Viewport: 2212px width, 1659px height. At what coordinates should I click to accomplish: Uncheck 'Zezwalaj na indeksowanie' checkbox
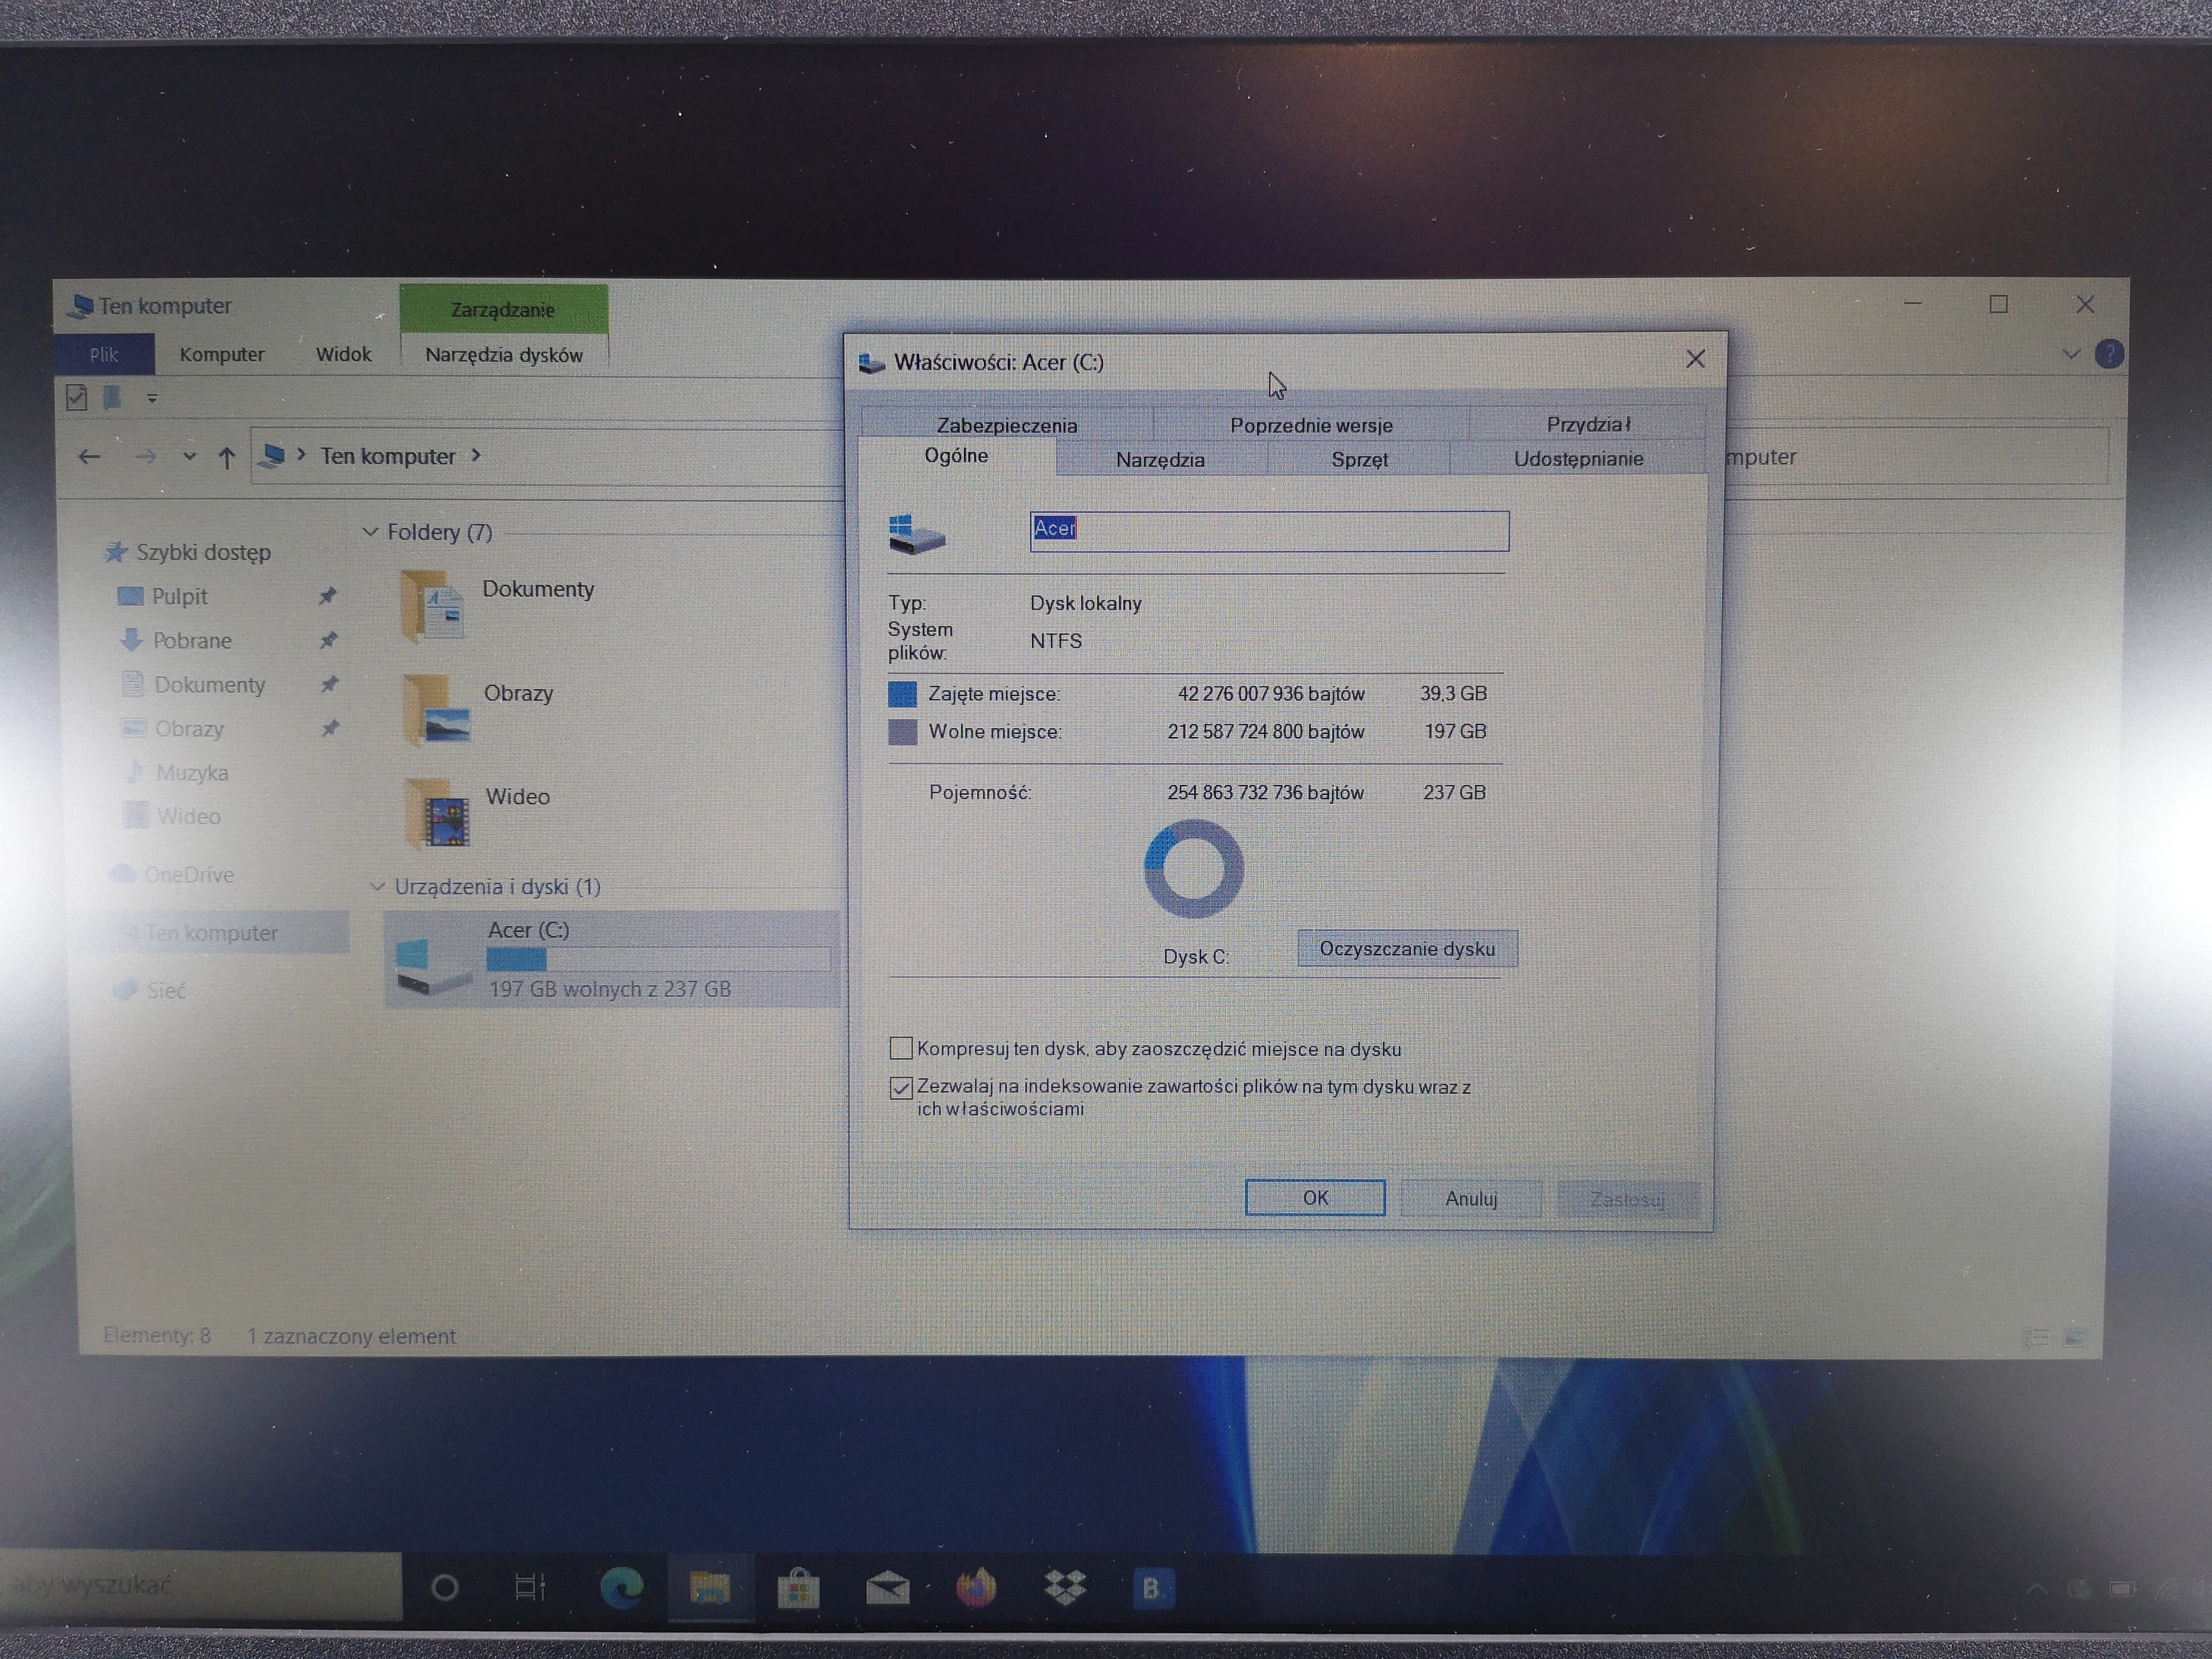901,1087
